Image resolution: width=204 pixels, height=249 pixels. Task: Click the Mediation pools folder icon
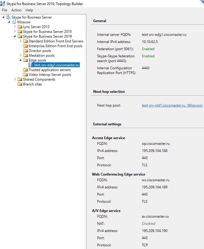click(x=25, y=56)
